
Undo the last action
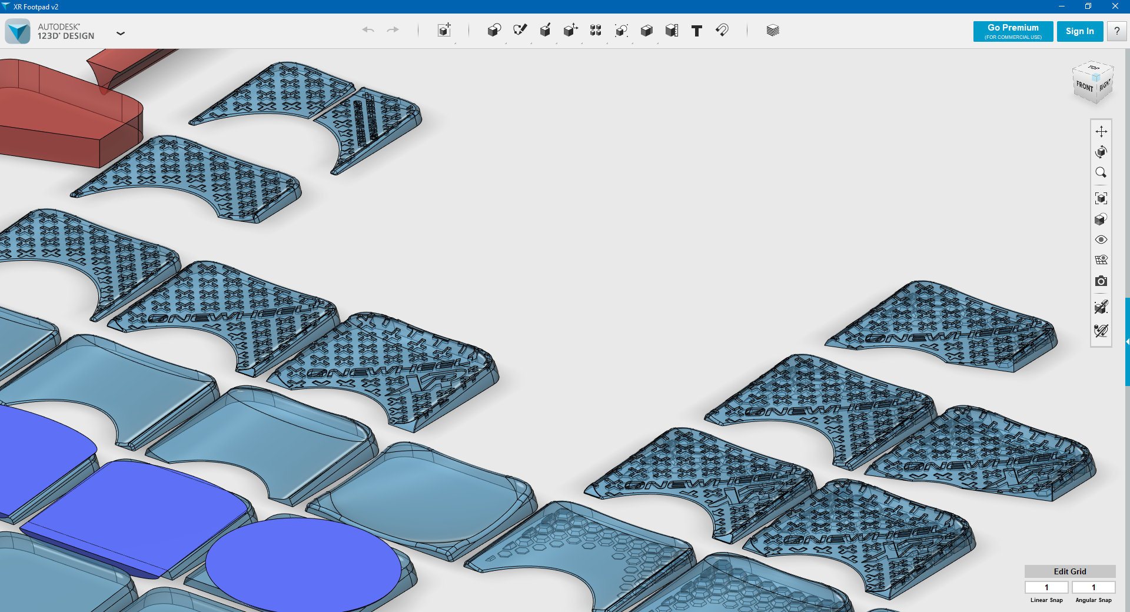pos(368,30)
